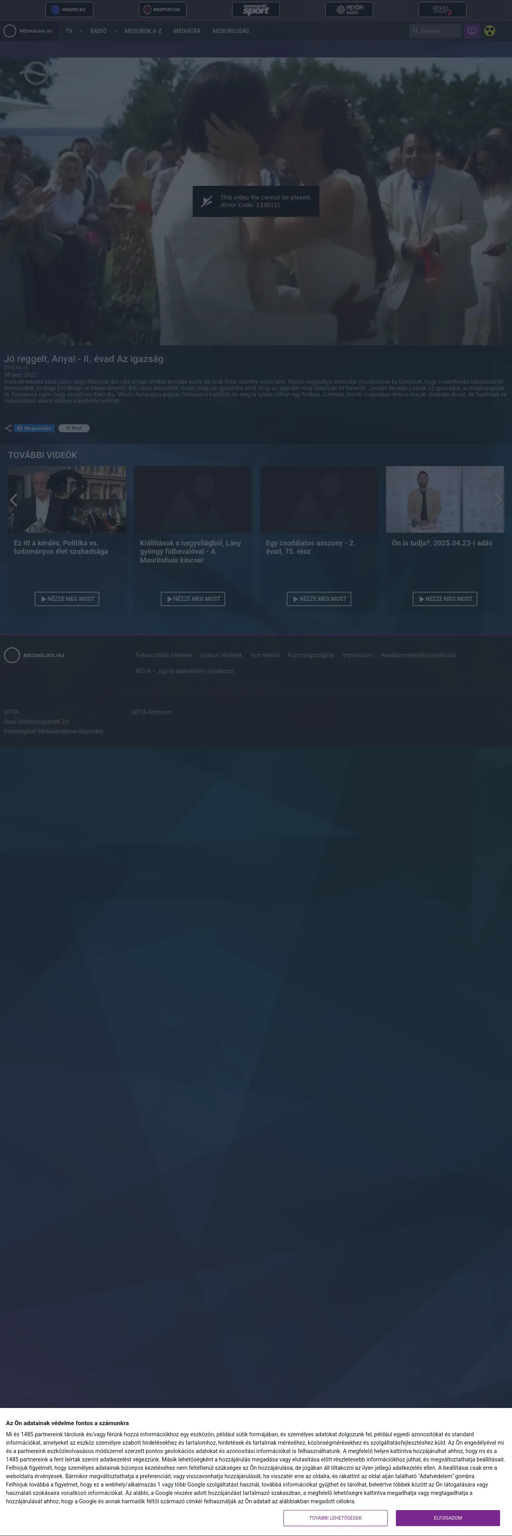Open Felhasználási feltételek footer link
The width and height of the screenshot is (512, 1536).
(164, 655)
